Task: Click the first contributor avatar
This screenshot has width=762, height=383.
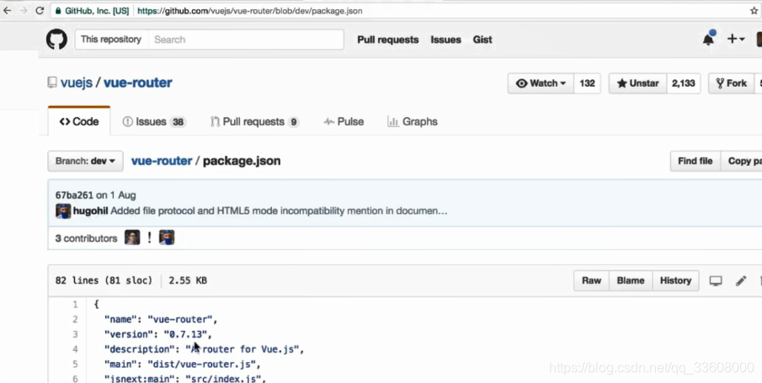Action: pos(132,237)
